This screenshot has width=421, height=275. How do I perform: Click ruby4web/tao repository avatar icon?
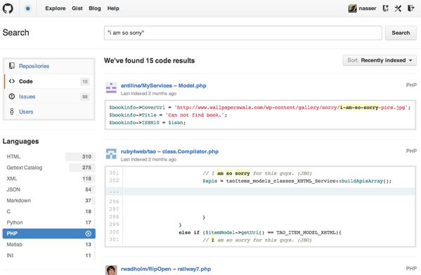(111, 154)
